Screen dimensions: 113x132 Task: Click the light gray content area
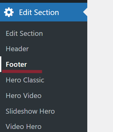[x=100, y=66]
